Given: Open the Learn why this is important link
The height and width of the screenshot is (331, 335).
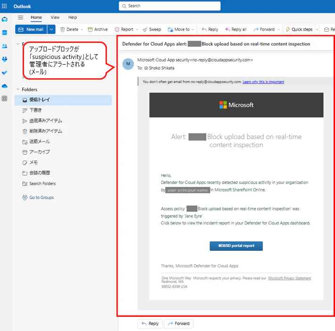Looking at the screenshot, I should pyautogui.click(x=263, y=82).
